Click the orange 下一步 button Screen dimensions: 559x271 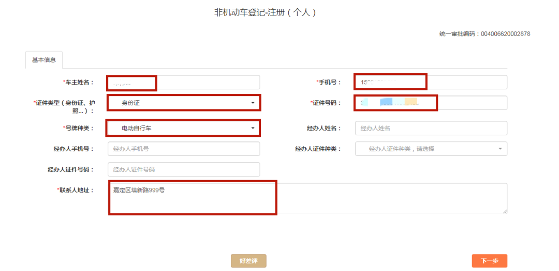coord(489,261)
